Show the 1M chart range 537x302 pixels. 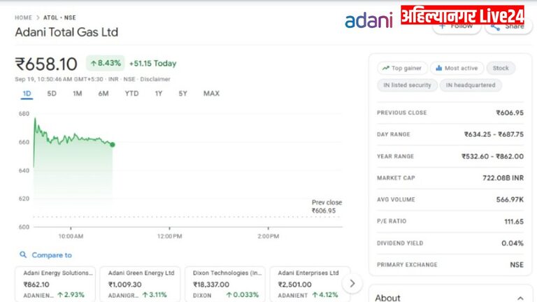tap(78, 94)
